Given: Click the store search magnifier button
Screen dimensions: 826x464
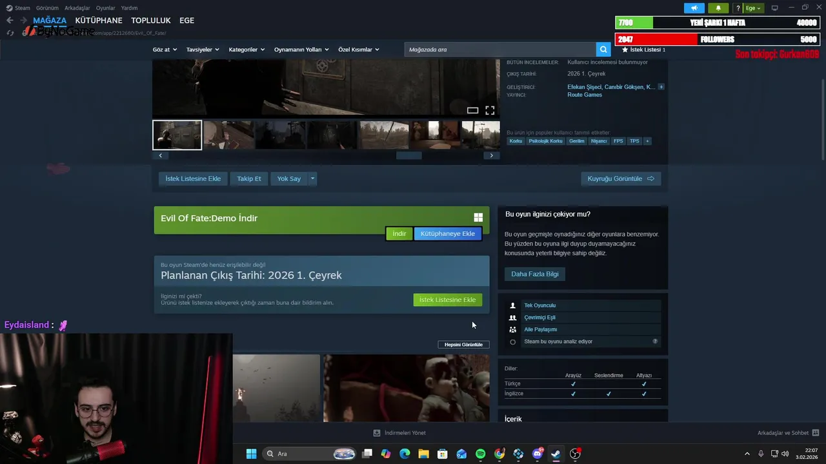Looking at the screenshot, I should (x=603, y=50).
